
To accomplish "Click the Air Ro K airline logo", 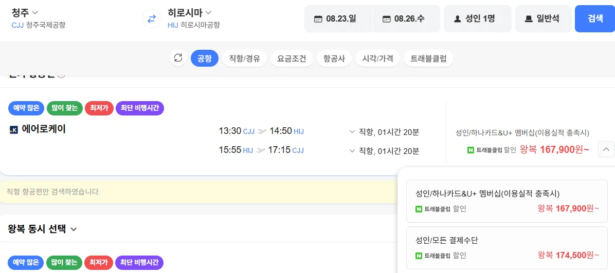I will point(14,130).
